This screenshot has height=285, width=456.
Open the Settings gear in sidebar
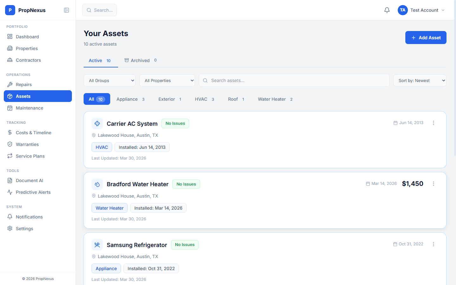point(10,228)
